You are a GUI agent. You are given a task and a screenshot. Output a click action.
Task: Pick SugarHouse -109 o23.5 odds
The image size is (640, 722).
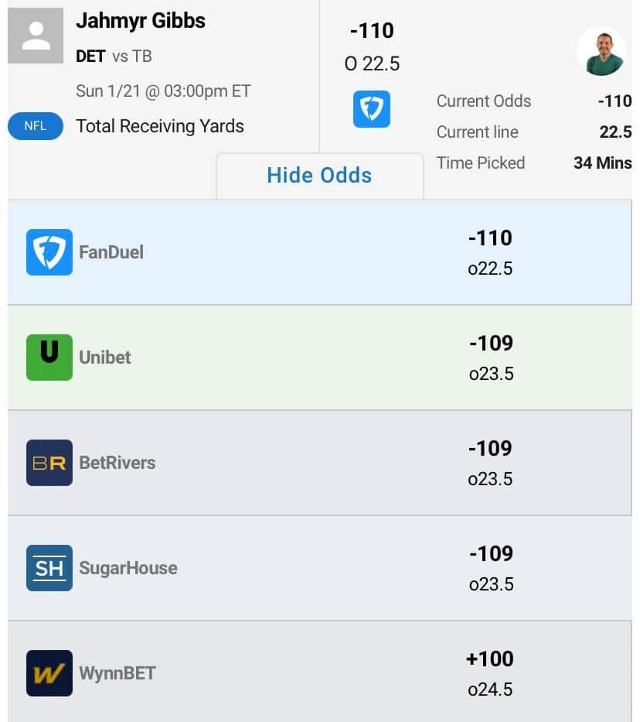click(x=491, y=568)
